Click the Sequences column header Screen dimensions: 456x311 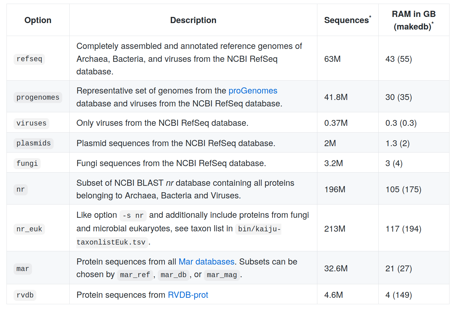(x=347, y=20)
